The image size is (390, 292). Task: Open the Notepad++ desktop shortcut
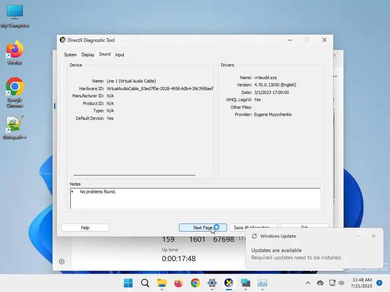tap(15, 127)
